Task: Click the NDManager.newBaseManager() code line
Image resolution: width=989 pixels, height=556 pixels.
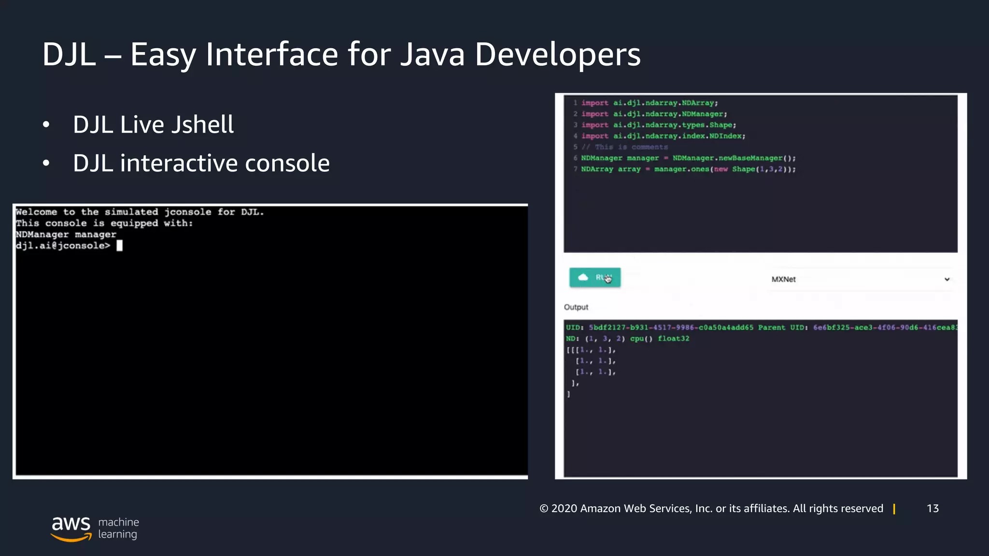Action: pos(688,158)
